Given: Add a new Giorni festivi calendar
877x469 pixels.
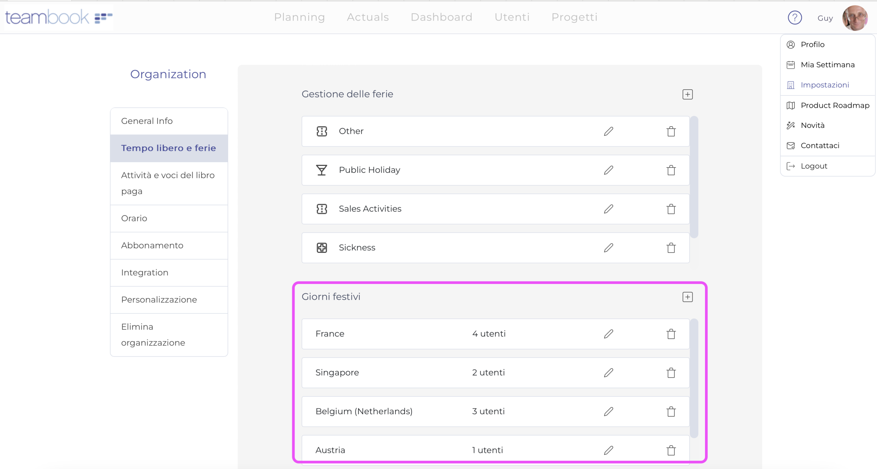Looking at the screenshot, I should click(x=687, y=297).
